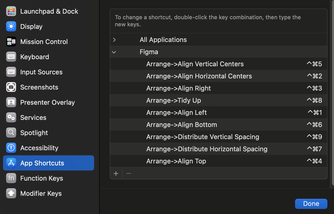Click the ^⌘6 key combination
The width and height of the screenshot is (334, 214).
pyautogui.click(x=314, y=125)
